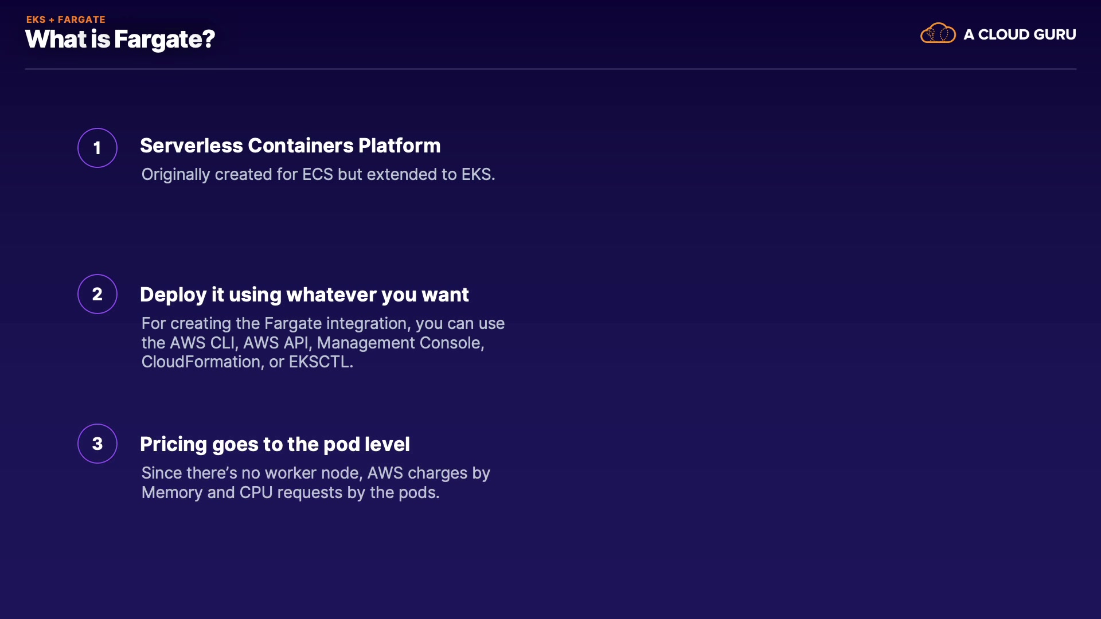Select the number 2 circle badge
Viewport: 1101px width, 619px height.
click(x=97, y=294)
